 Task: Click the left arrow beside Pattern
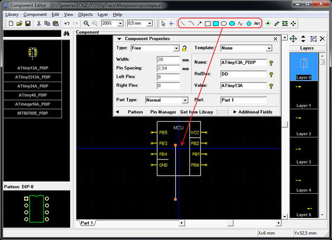click(117, 112)
